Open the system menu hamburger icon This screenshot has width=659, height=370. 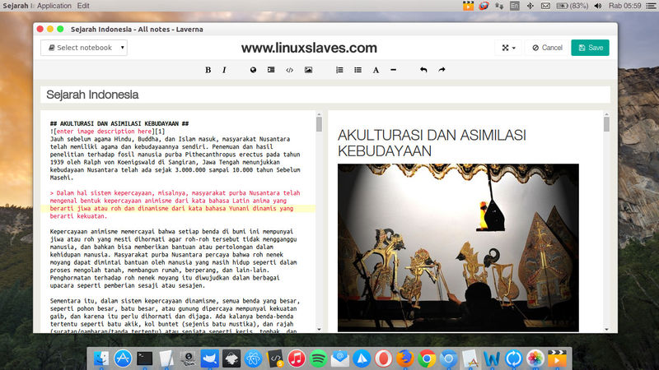(651, 6)
